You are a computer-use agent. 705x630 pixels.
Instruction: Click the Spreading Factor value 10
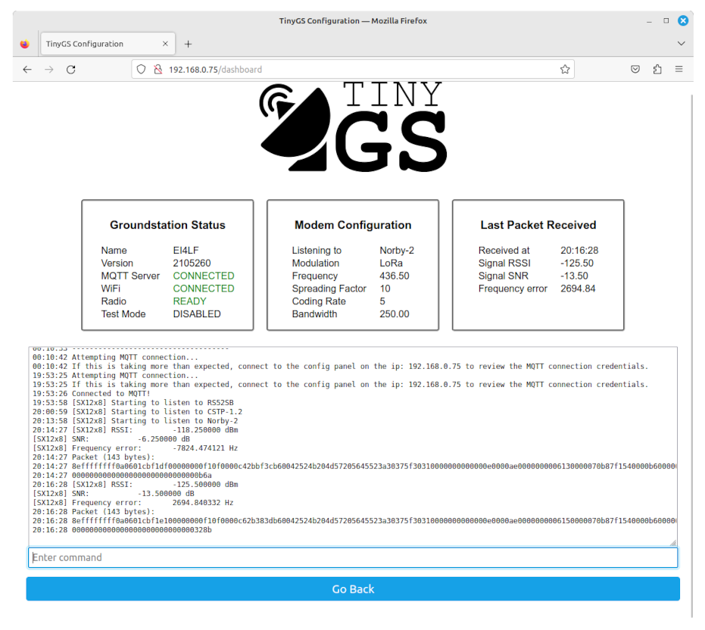pos(385,288)
